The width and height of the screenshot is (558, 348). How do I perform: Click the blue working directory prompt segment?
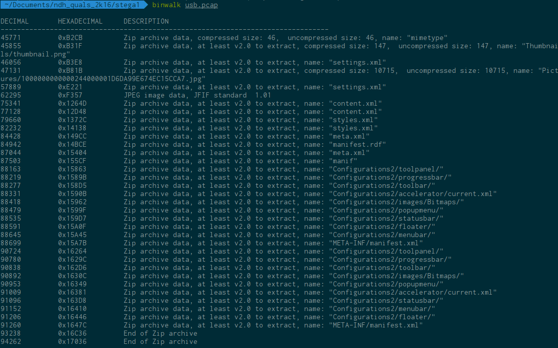73,5
